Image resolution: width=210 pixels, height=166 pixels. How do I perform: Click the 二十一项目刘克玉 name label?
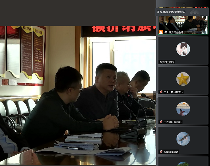tap(173, 92)
